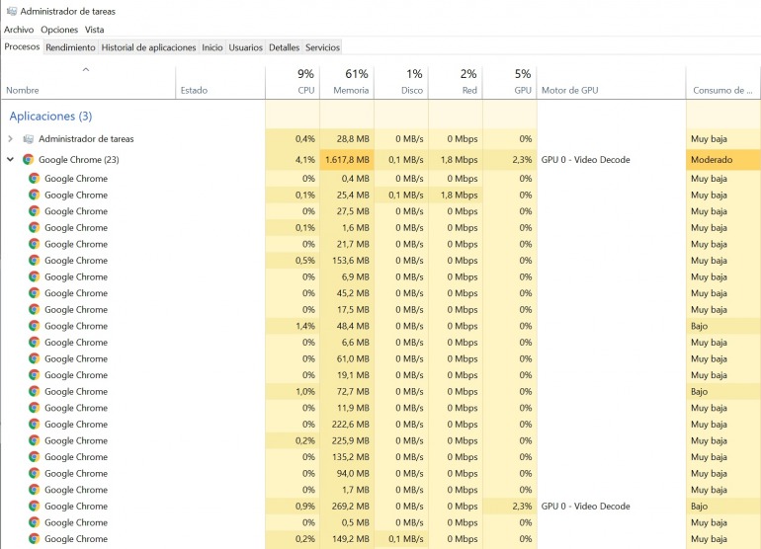This screenshot has height=549, width=761.
Task: Click the sort arrow above the Nombre column
Action: pos(86,70)
